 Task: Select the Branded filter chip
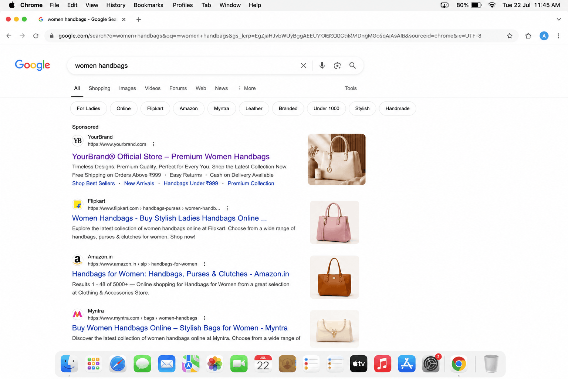pyautogui.click(x=288, y=108)
